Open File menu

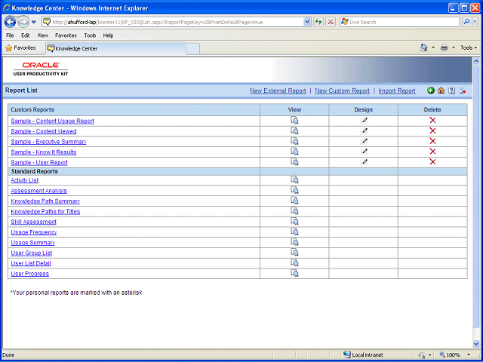pos(10,35)
